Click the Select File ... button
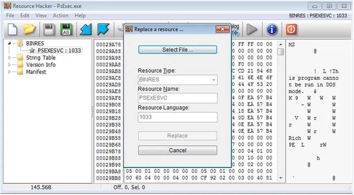The image size is (354, 195). point(178,50)
